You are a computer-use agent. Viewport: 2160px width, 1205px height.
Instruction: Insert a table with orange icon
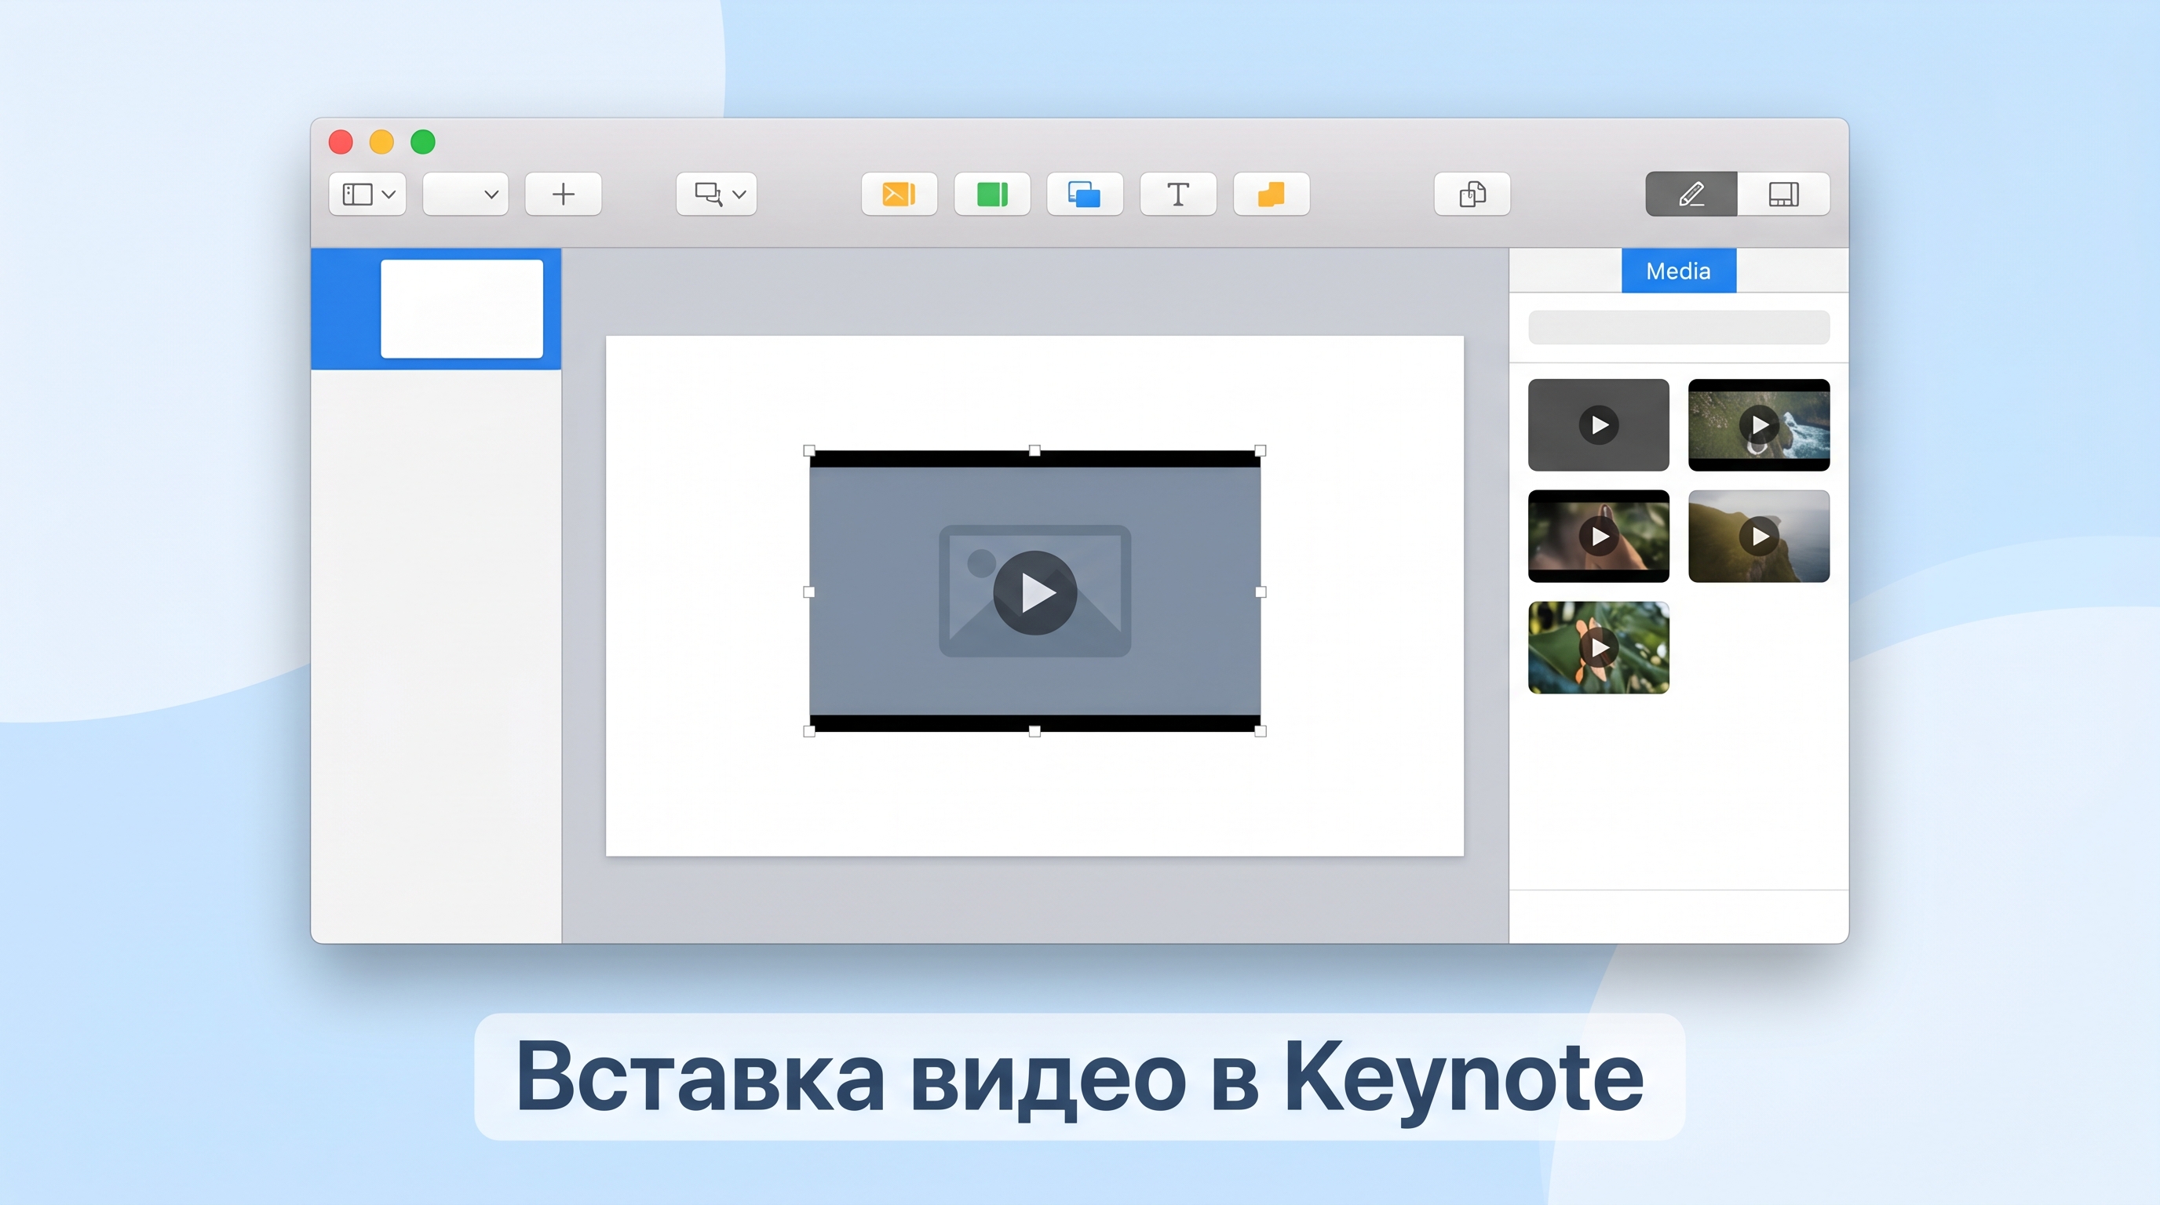(899, 195)
